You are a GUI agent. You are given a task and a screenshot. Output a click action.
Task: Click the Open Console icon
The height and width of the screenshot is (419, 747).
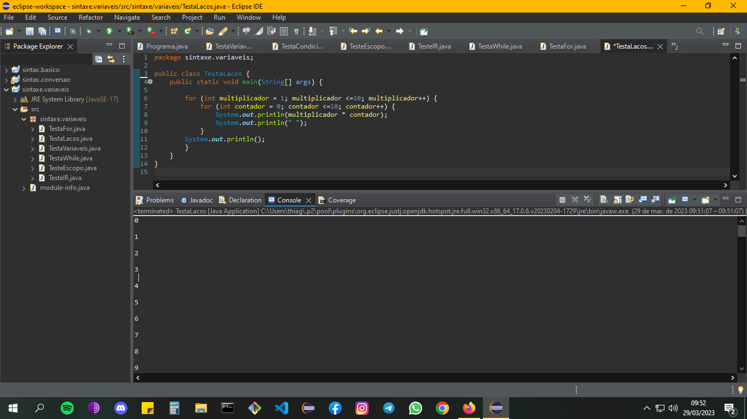[x=705, y=200]
